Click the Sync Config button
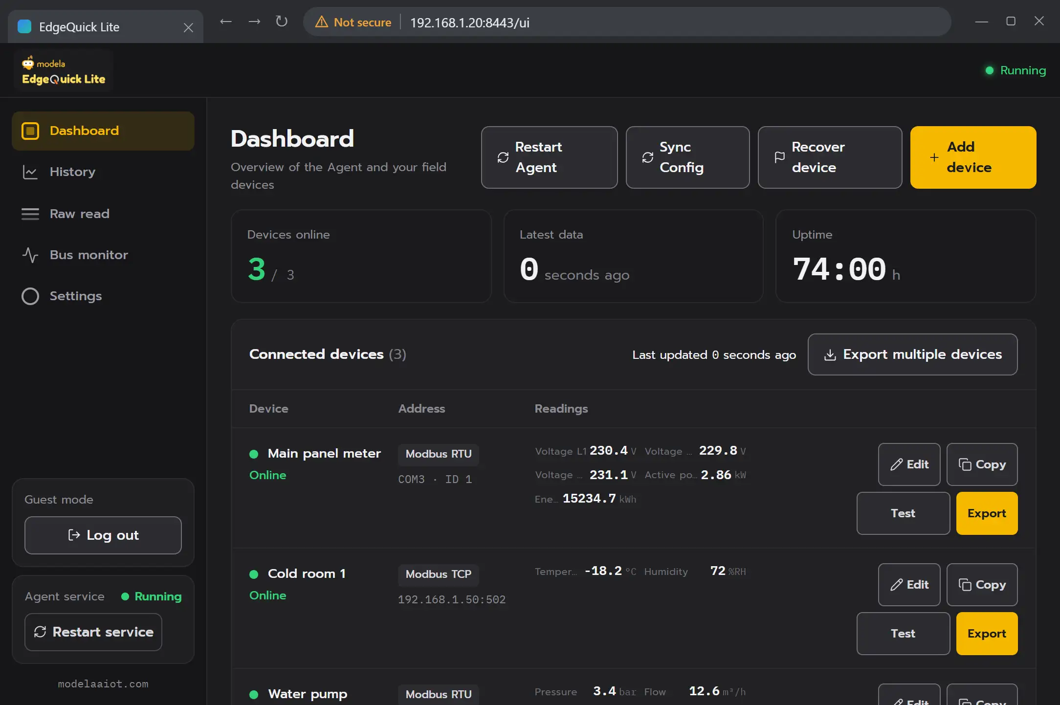Image resolution: width=1060 pixels, height=705 pixels. coord(687,157)
